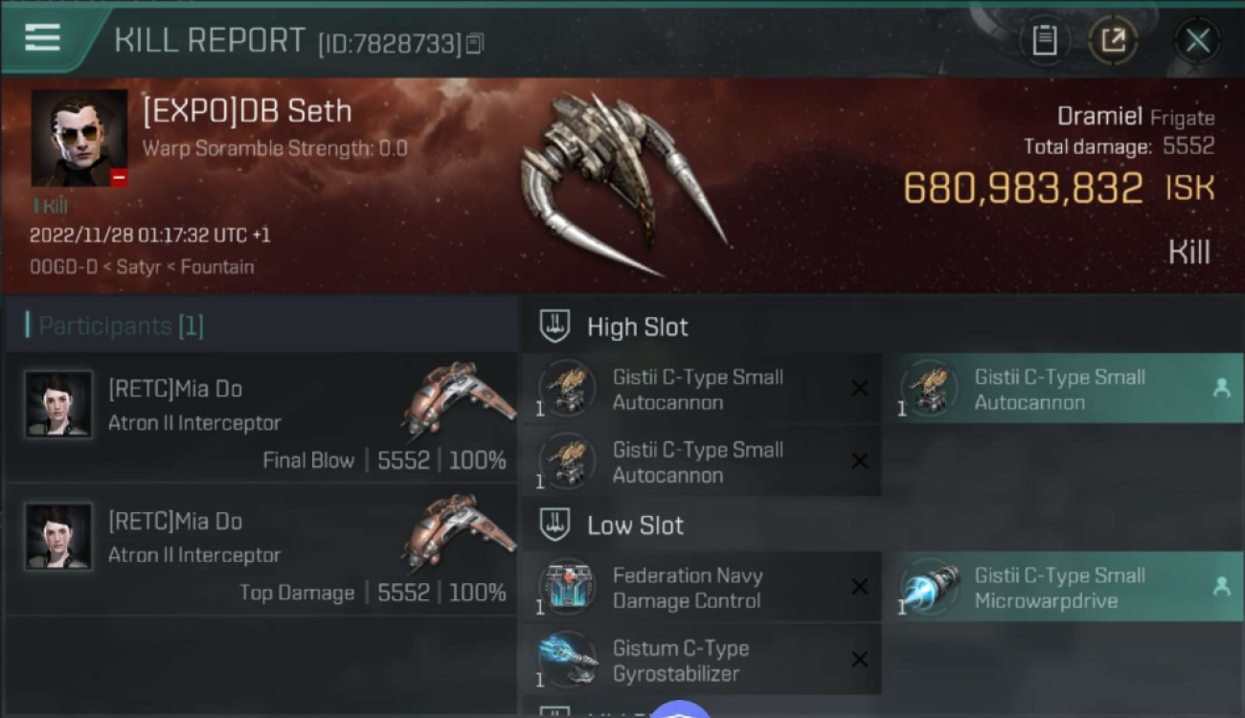Open Mia Do's Final Blow participant entry

coord(261,417)
